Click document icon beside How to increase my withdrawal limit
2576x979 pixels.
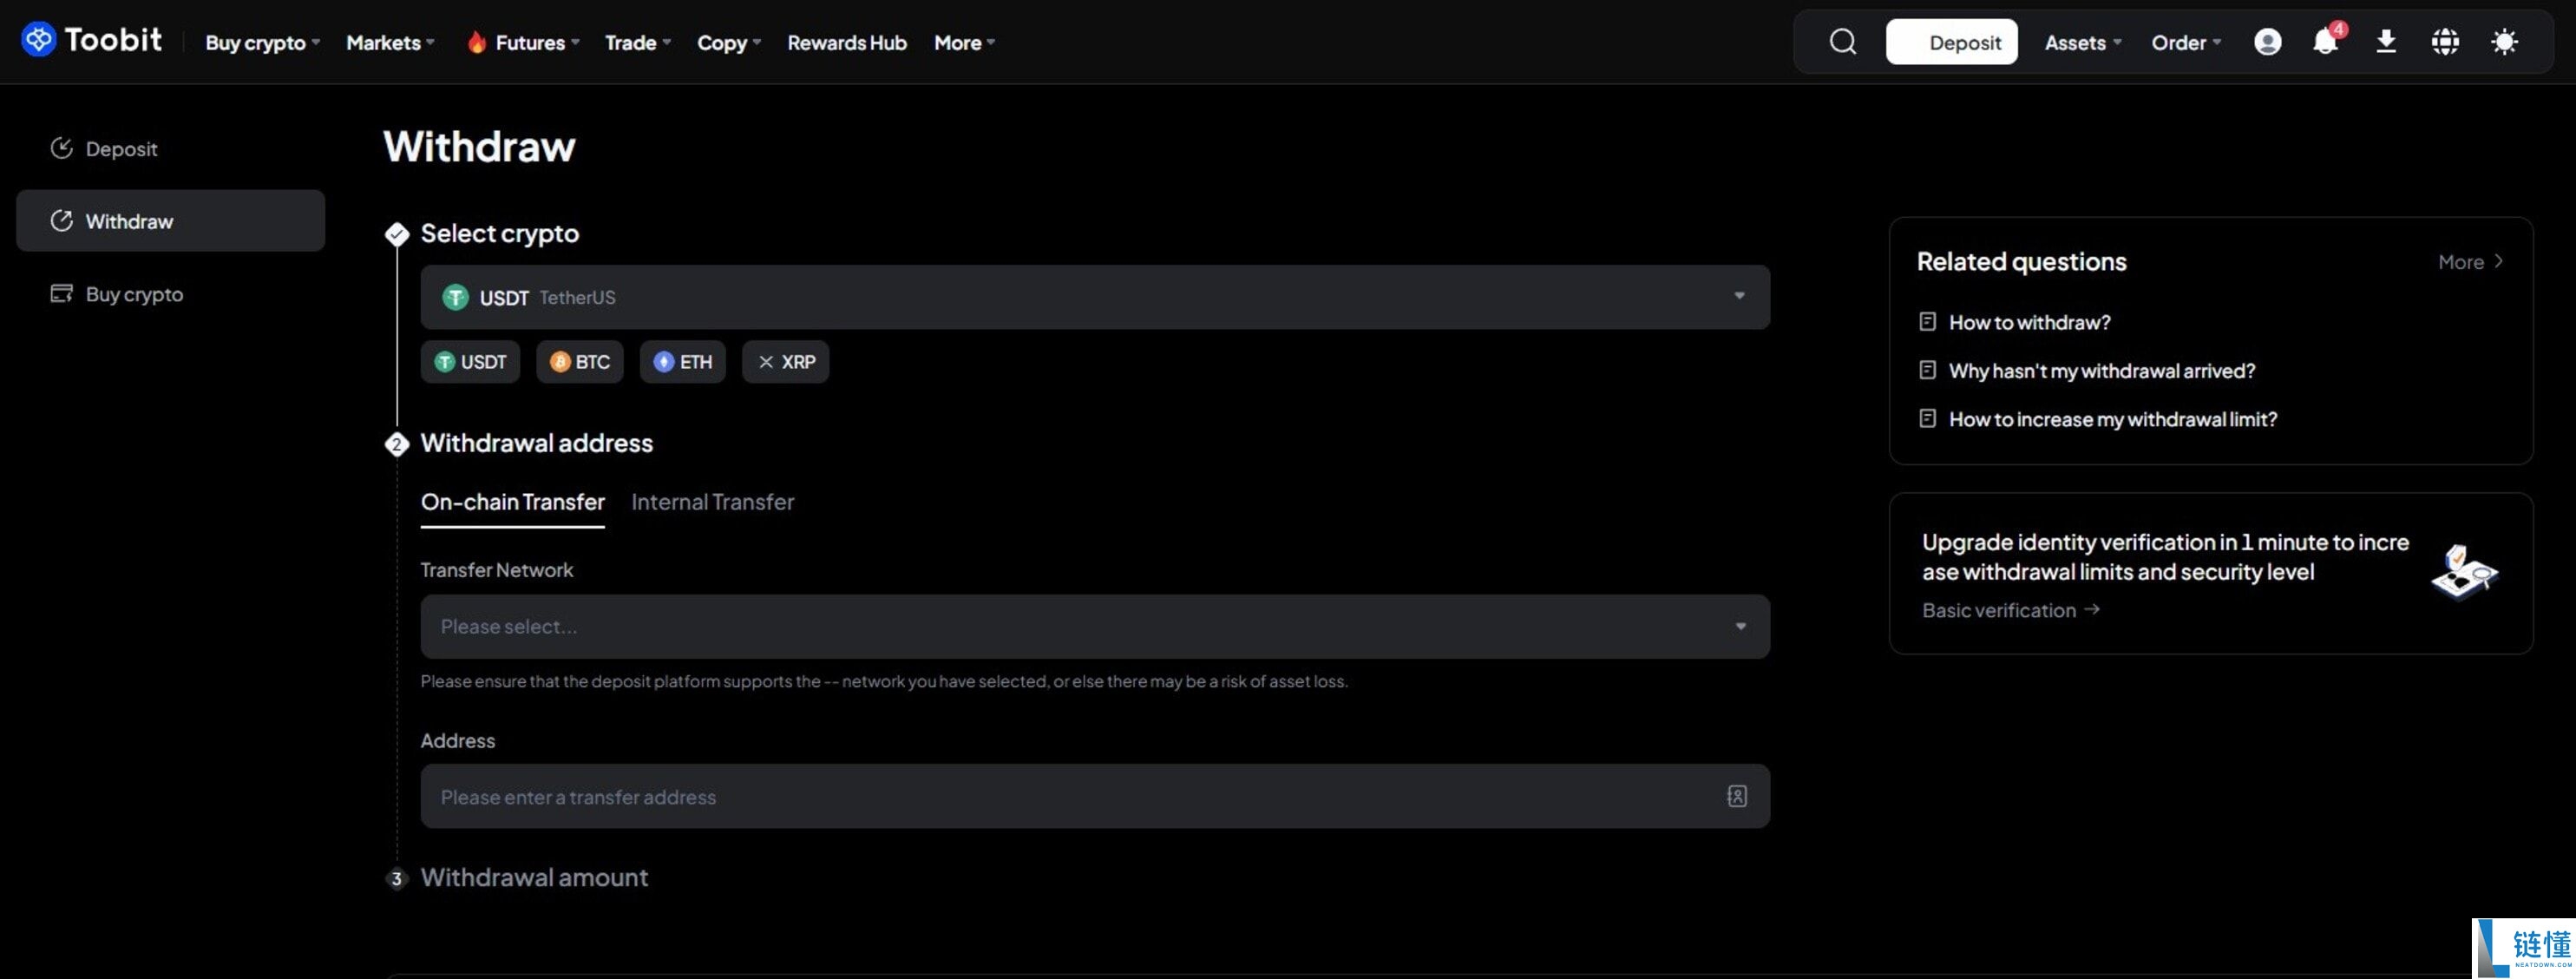1927,418
